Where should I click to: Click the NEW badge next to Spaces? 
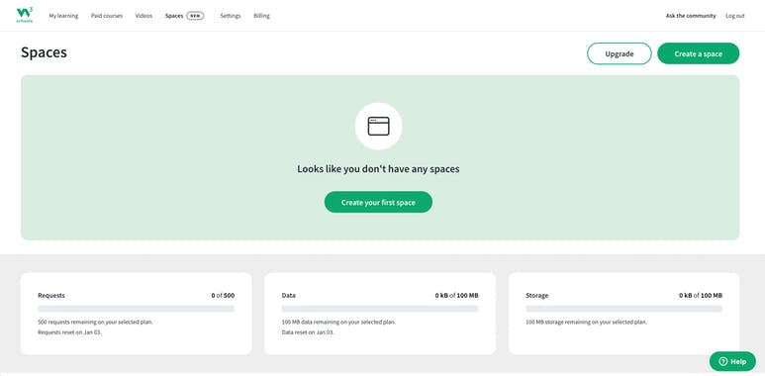[x=195, y=16]
